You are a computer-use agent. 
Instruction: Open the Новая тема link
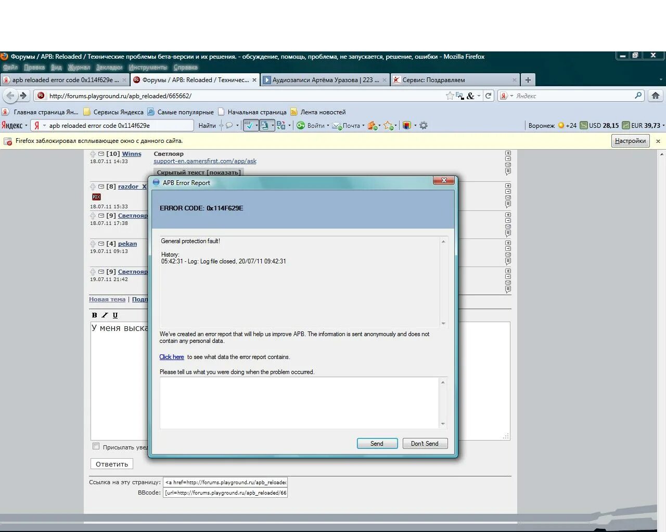(x=107, y=299)
